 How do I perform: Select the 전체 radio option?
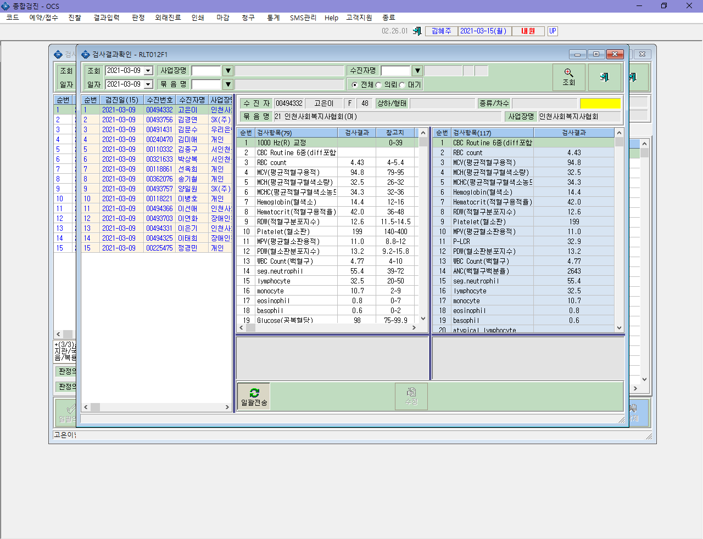pos(355,85)
